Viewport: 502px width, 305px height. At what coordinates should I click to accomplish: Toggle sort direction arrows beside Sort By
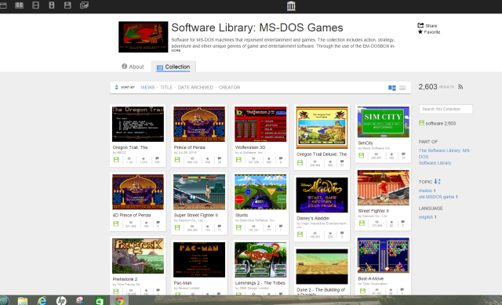tap(117, 87)
